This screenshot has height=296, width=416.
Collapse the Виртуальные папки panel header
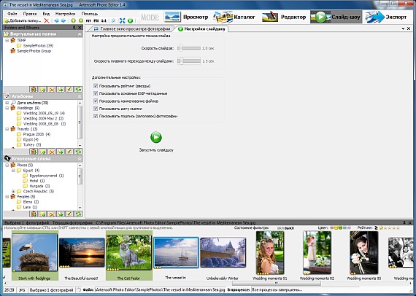tap(80, 34)
